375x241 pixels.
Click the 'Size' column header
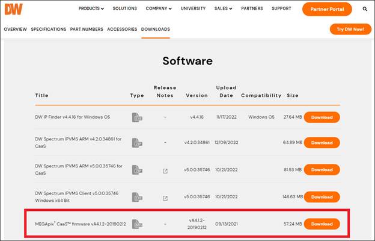293,95
